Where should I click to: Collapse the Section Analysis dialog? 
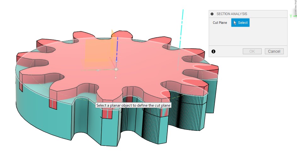coord(212,14)
